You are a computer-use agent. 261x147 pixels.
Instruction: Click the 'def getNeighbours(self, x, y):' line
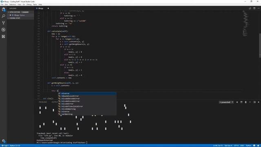pyautogui.click(x=63, y=83)
